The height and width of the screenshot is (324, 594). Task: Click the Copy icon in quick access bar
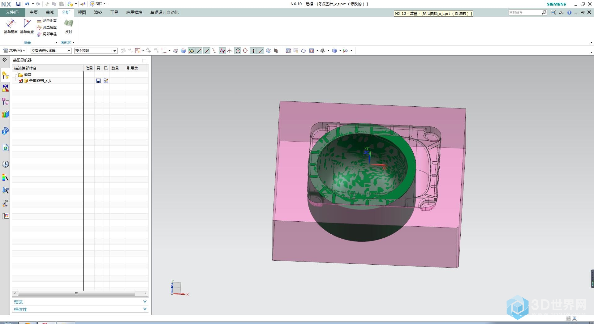(54, 4)
